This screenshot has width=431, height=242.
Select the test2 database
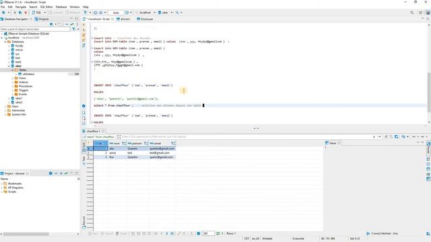pyautogui.click(x=18, y=62)
